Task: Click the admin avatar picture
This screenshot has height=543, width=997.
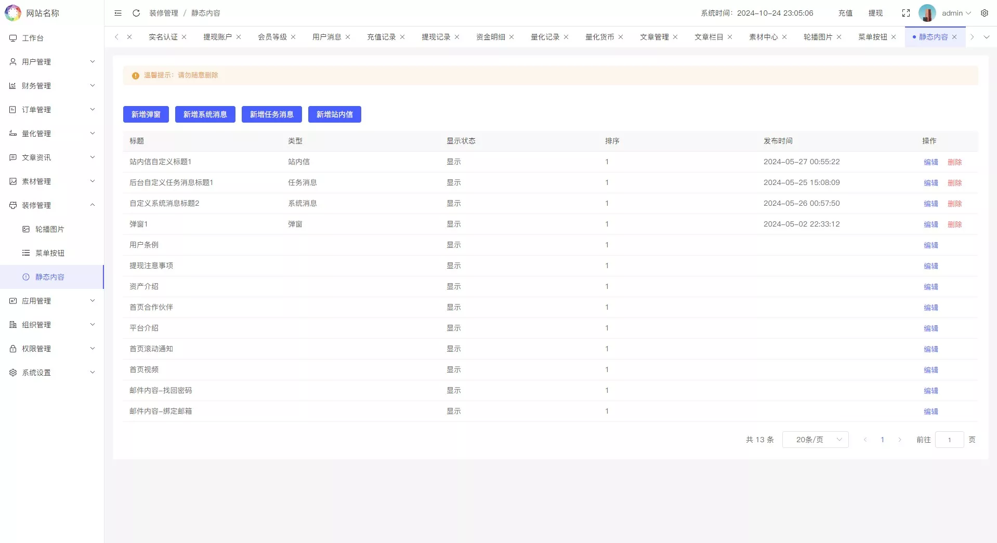Action: coord(928,13)
